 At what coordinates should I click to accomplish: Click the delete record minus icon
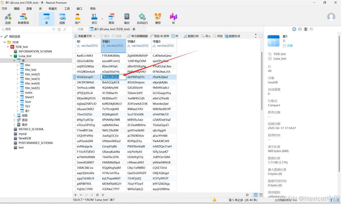tap(81, 195)
